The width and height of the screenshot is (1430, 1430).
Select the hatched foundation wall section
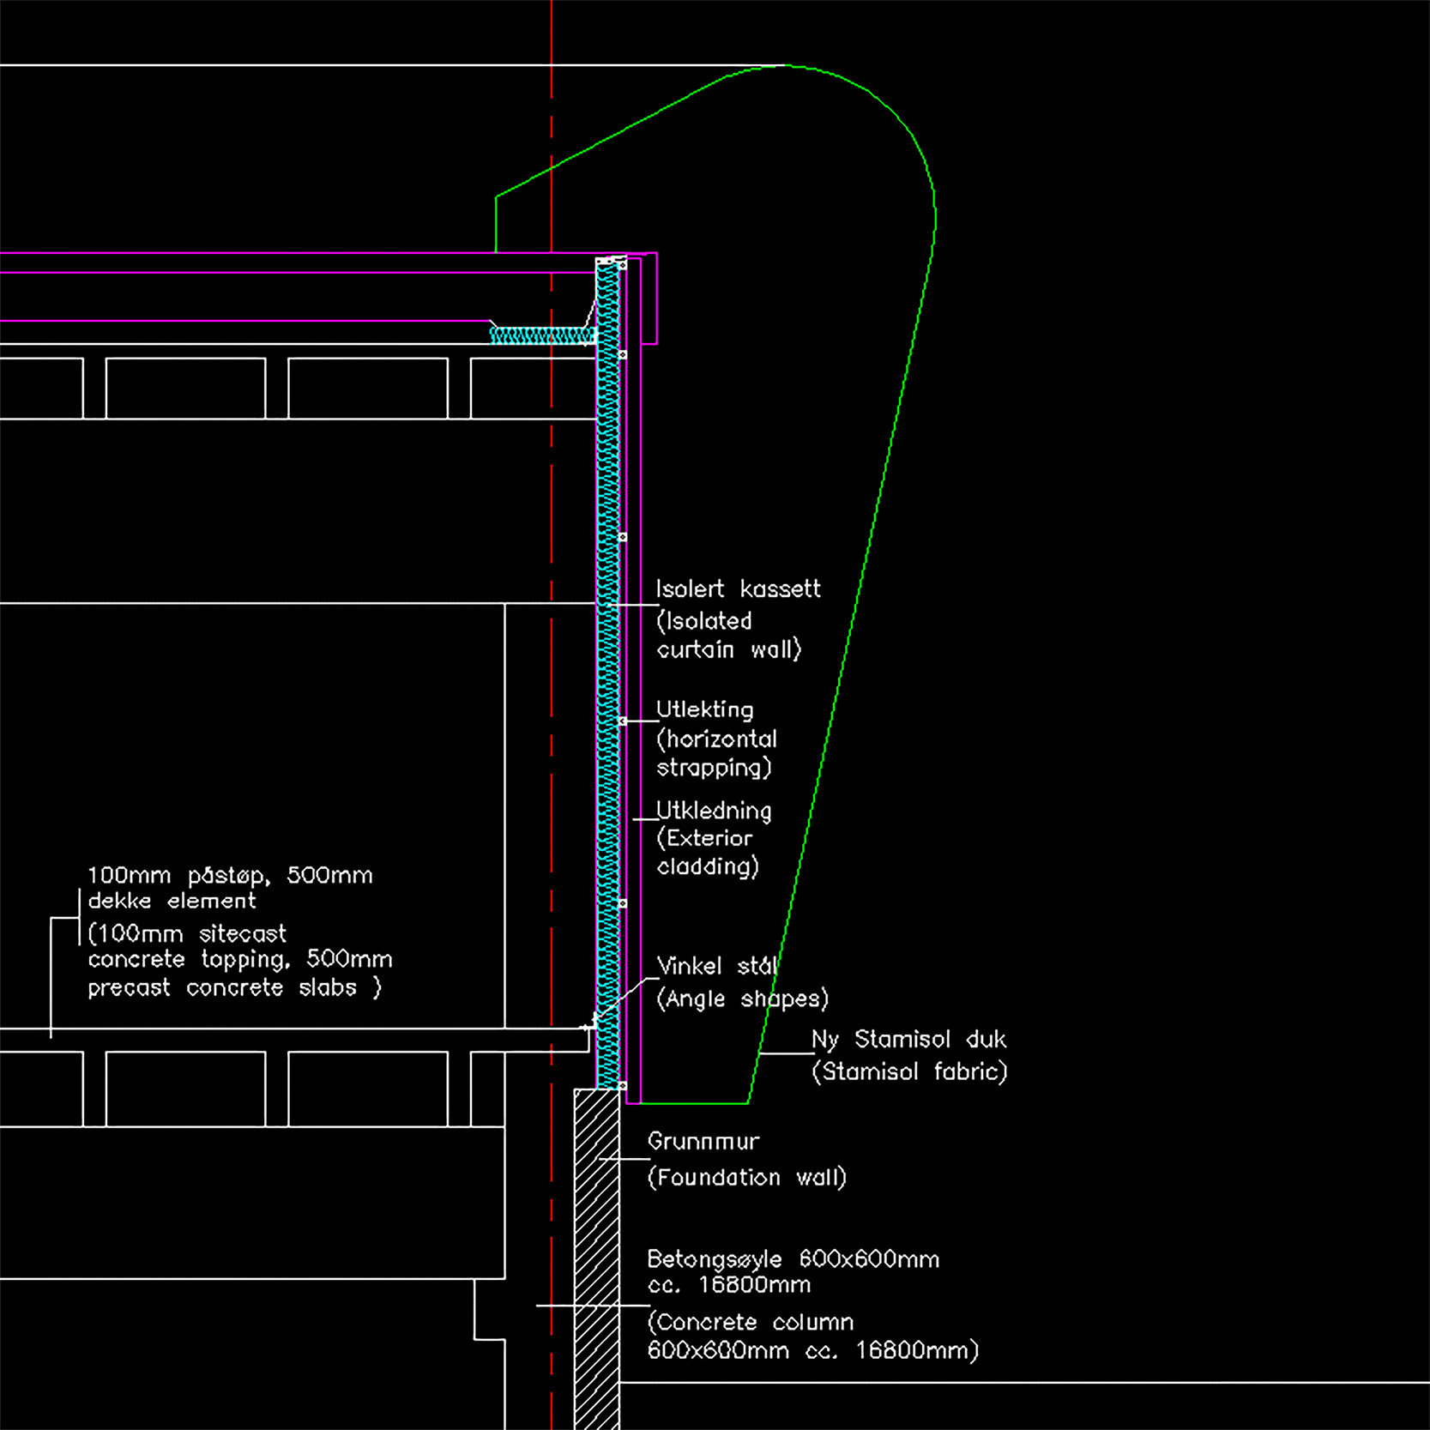click(x=597, y=1259)
